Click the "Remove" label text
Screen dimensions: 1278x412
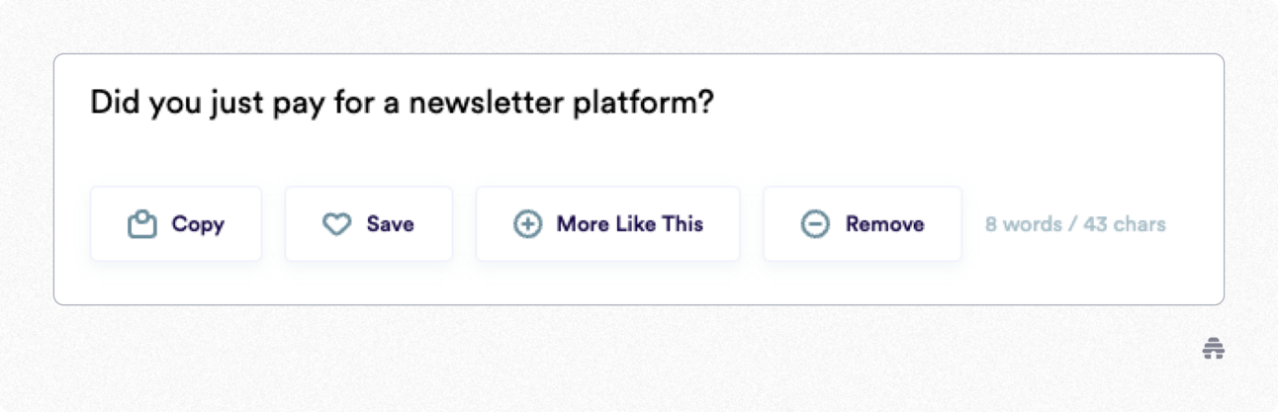[884, 224]
